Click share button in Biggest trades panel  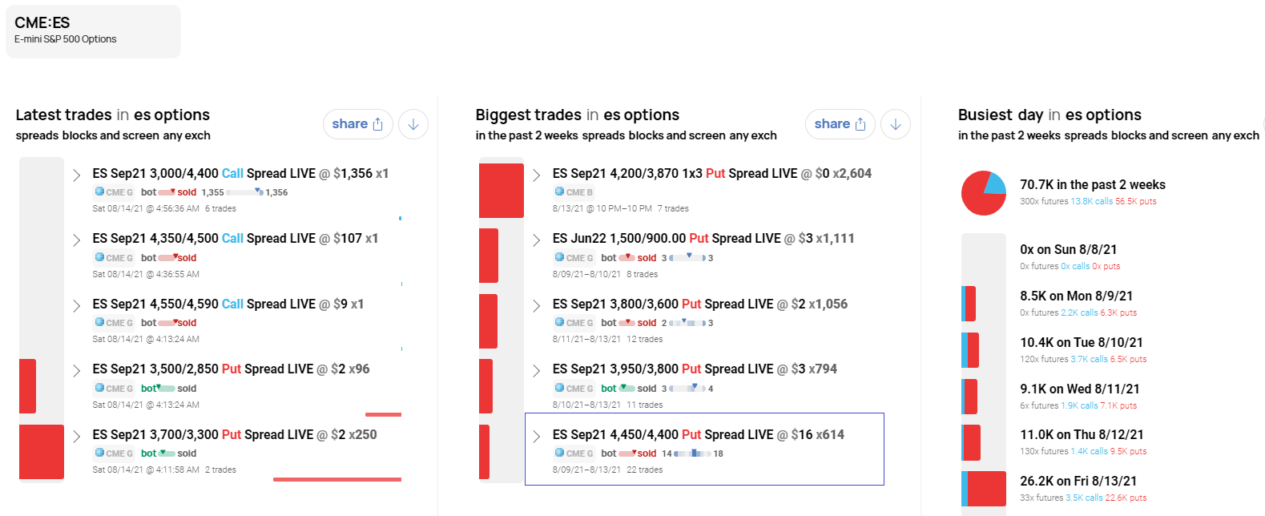tap(840, 124)
